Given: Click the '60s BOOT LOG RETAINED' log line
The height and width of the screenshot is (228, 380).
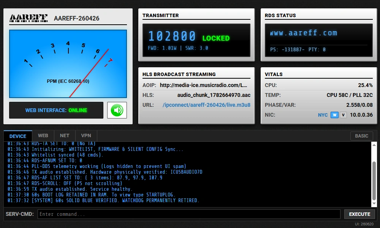Looking at the screenshot, I should point(91,195).
